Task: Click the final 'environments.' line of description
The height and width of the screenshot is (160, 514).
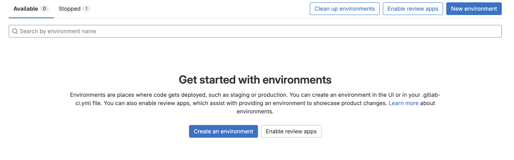Action: (255, 111)
